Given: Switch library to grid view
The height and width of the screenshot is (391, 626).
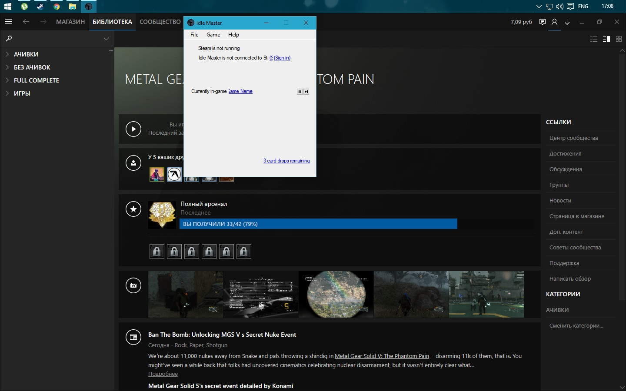Looking at the screenshot, I should [619, 39].
